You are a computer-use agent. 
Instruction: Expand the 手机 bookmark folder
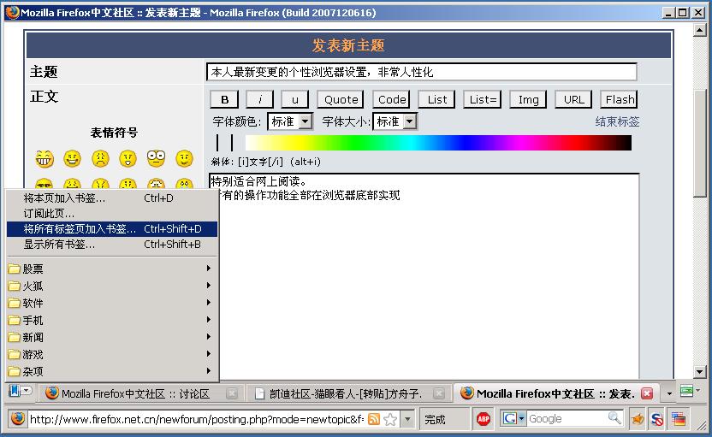pos(112,320)
